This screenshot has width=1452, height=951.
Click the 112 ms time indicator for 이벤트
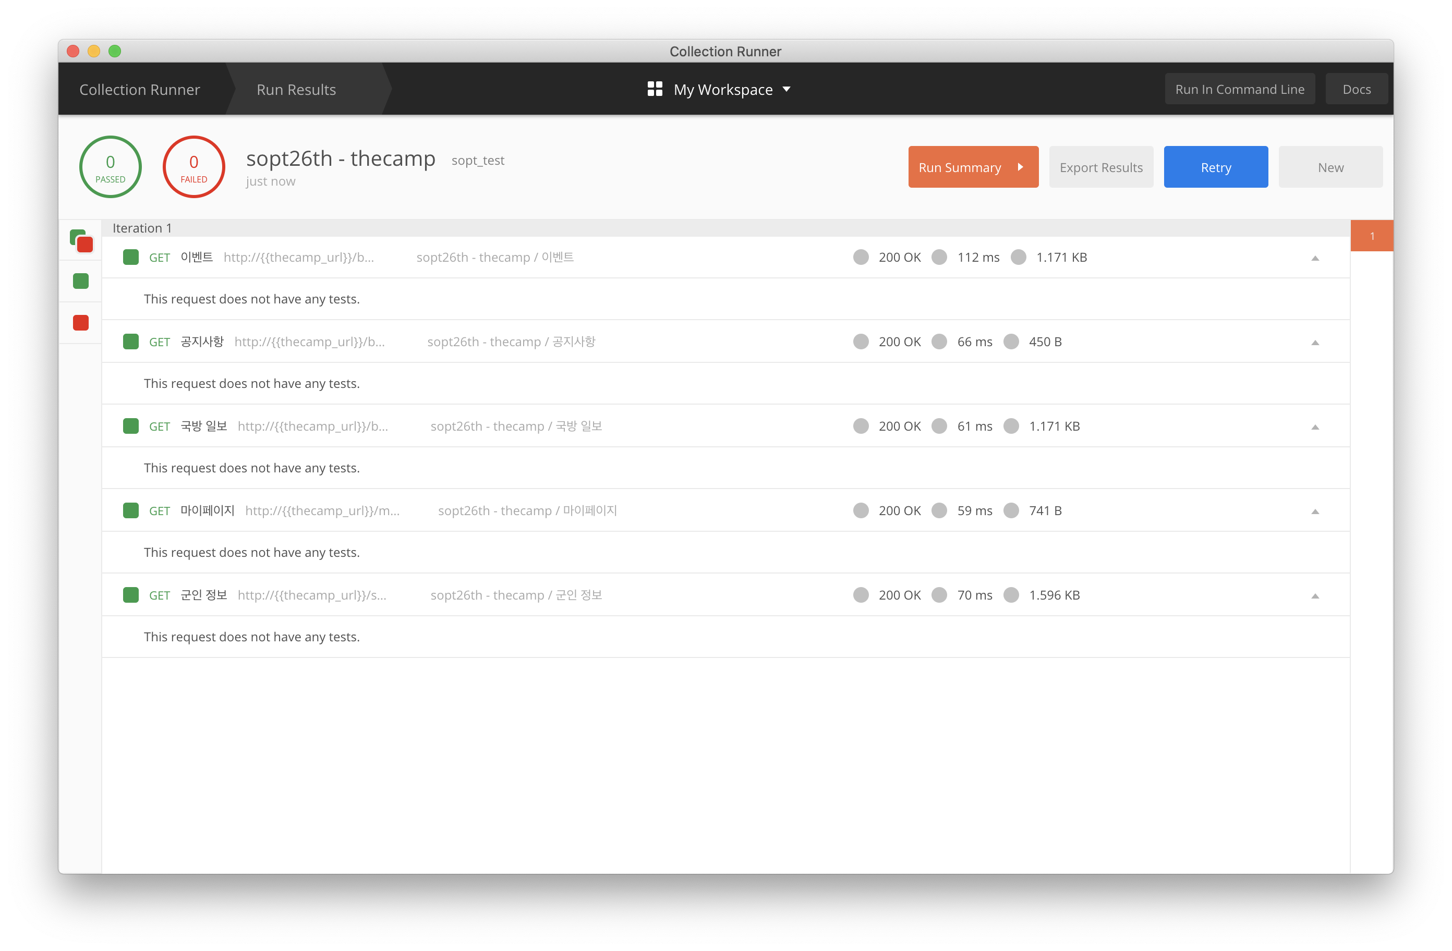939,257
